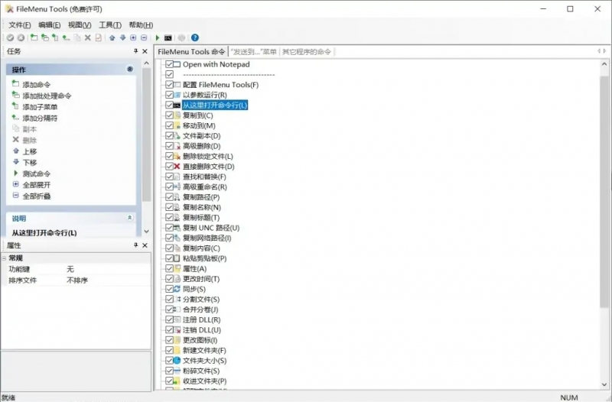Click the Expand All plus toolbar icon

tap(133, 37)
